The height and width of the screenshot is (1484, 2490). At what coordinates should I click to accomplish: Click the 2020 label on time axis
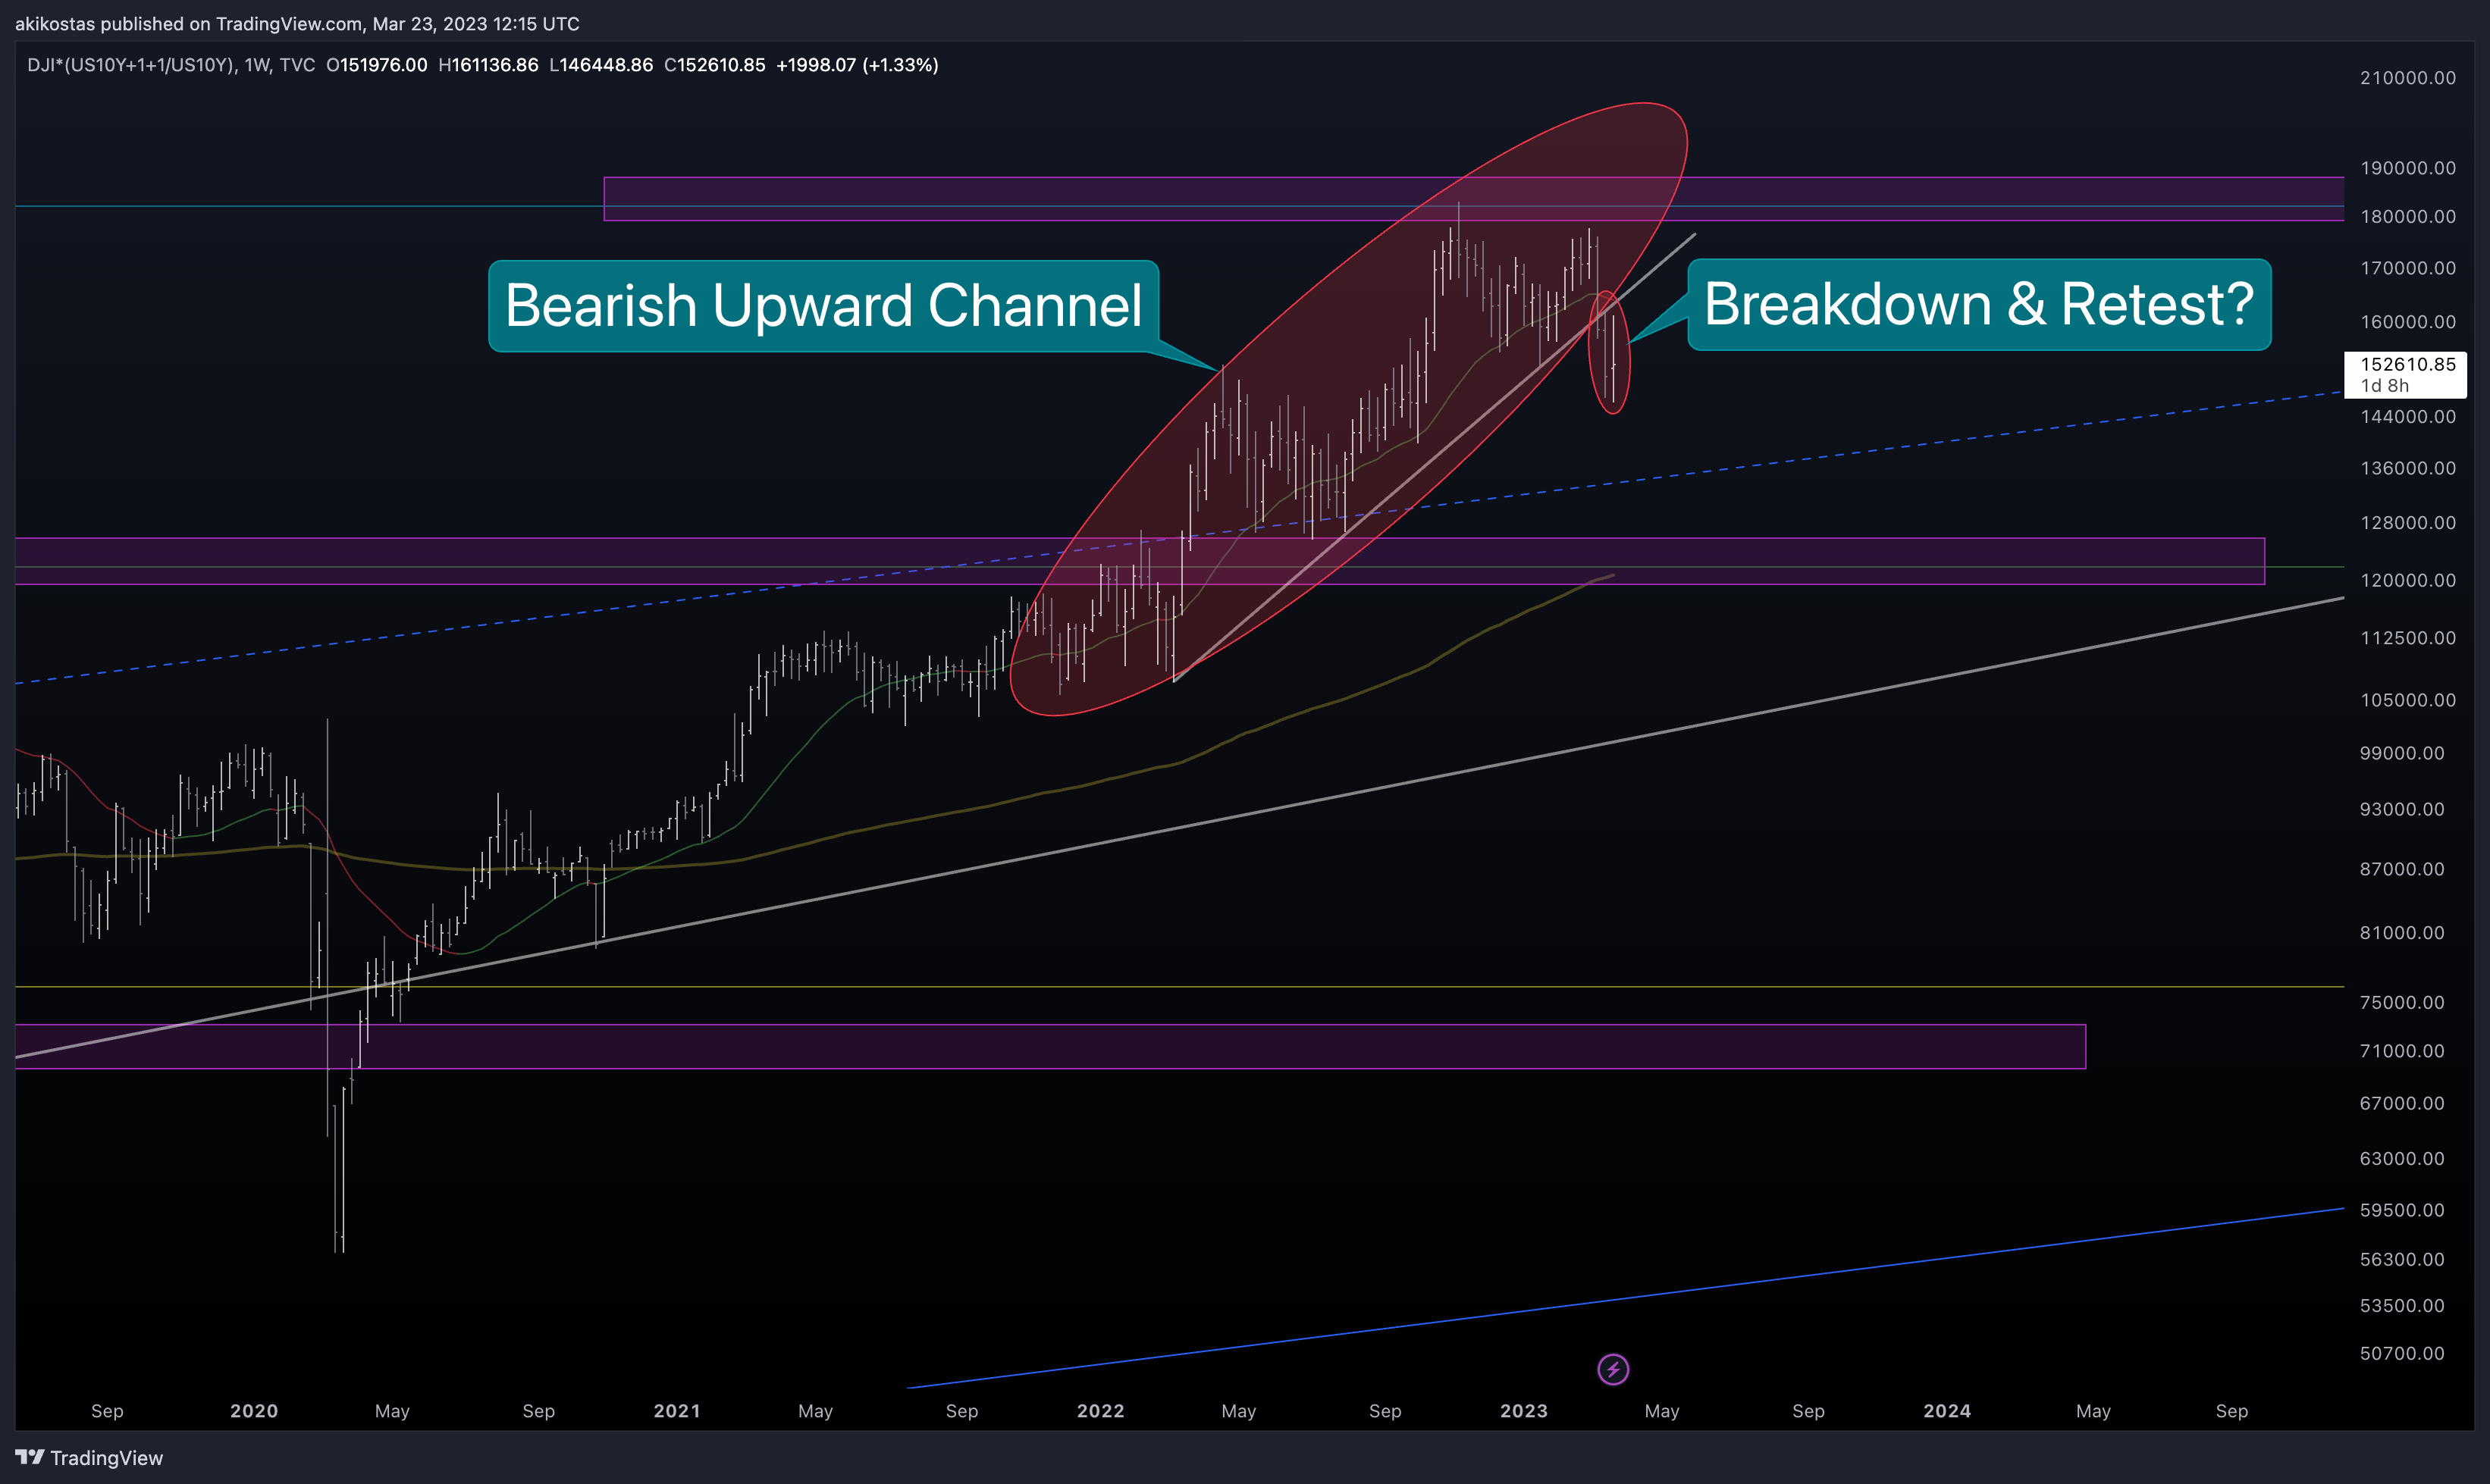(254, 1411)
